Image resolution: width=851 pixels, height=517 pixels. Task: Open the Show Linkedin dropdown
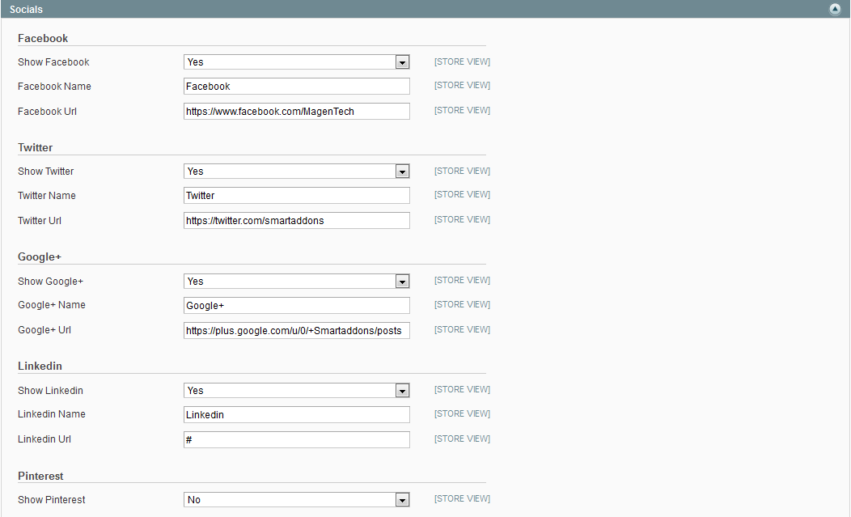(x=296, y=391)
